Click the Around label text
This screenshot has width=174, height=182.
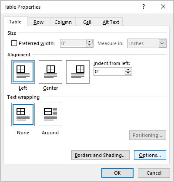point(50,133)
